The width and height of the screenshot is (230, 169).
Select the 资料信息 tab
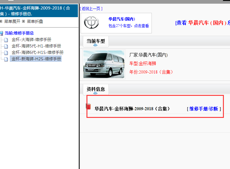coord(96,89)
